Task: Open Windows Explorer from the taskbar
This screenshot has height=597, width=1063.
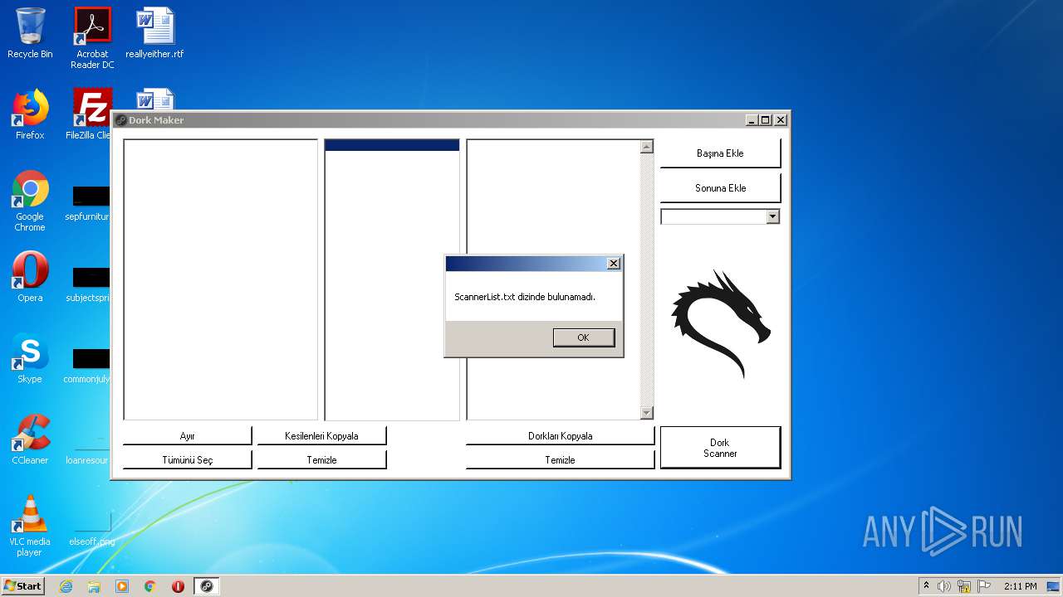Action: pos(94,586)
